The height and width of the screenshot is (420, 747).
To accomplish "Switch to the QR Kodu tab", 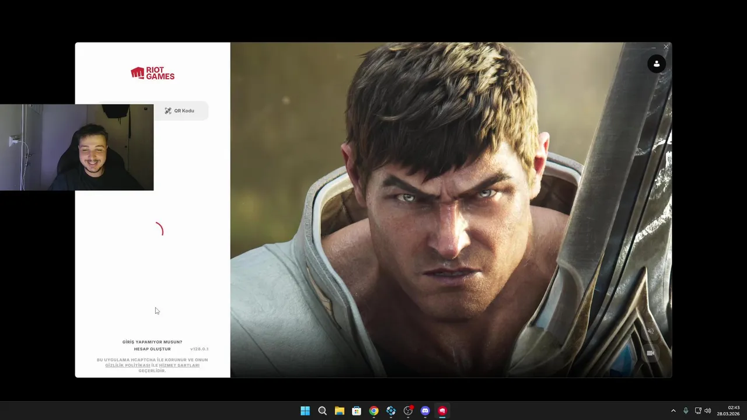I will coord(180,111).
